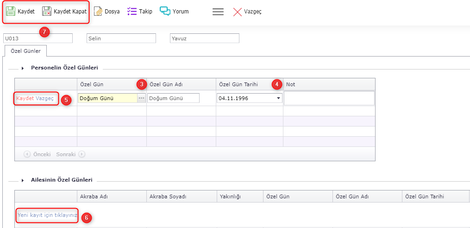
Task: Open the Takip tracking list icon
Action: [132, 12]
